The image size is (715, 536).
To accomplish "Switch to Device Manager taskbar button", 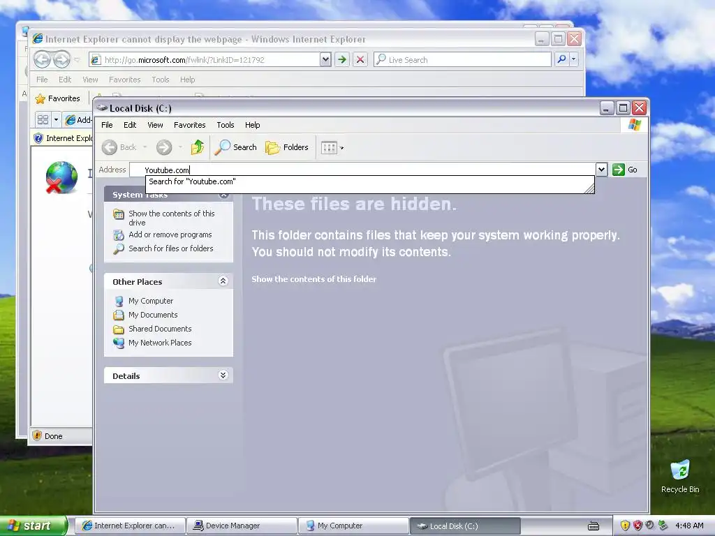I will [242, 526].
